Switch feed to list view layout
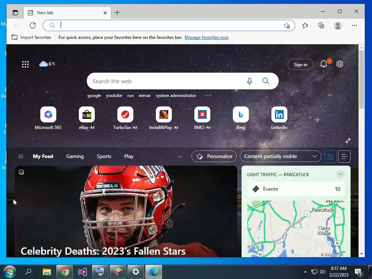The height and width of the screenshot is (279, 372). [344, 156]
